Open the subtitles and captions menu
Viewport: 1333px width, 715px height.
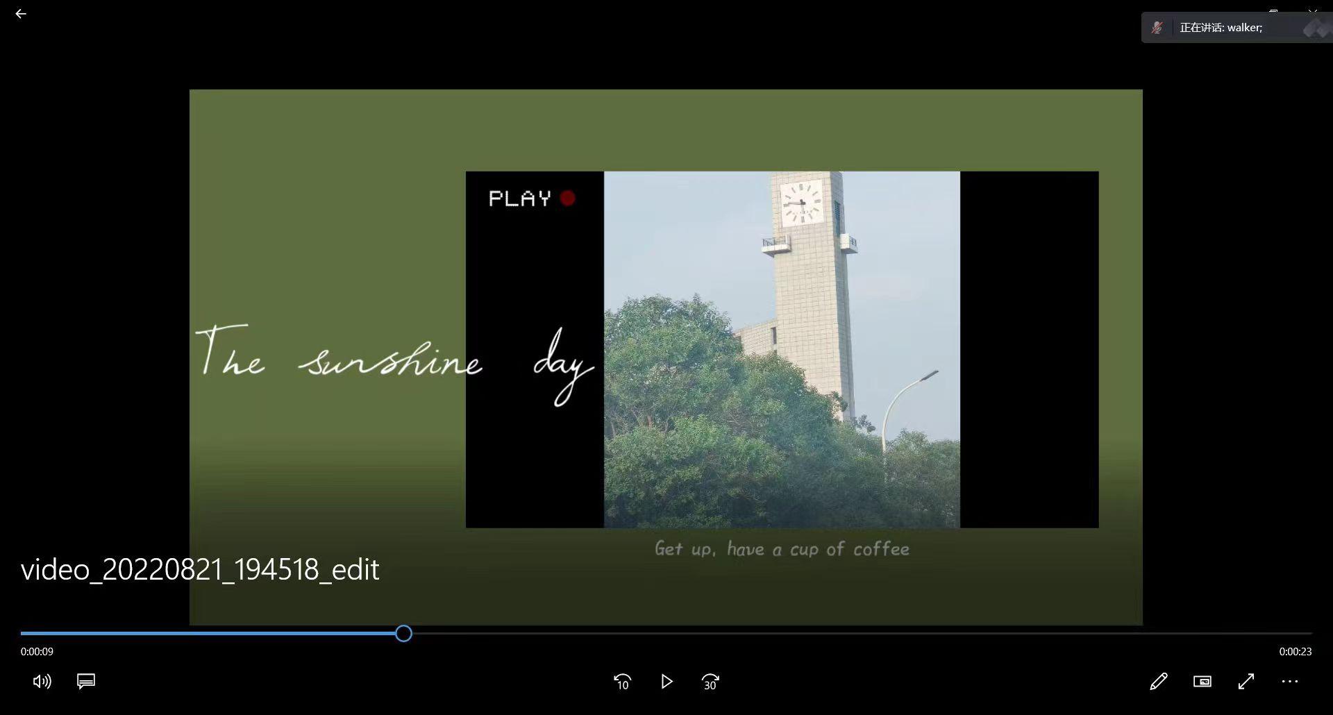[86, 682]
